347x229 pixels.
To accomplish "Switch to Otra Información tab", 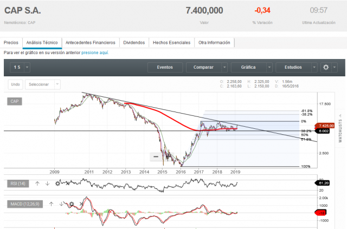I will click(214, 43).
